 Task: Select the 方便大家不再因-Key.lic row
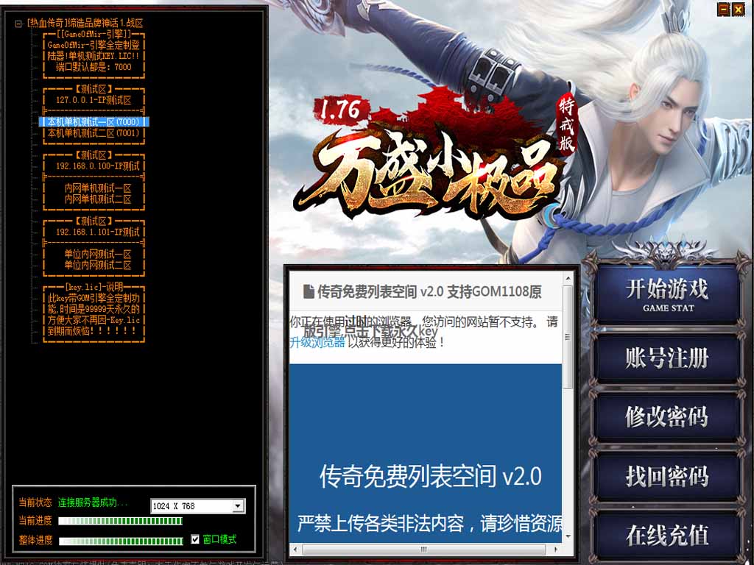[x=94, y=320]
